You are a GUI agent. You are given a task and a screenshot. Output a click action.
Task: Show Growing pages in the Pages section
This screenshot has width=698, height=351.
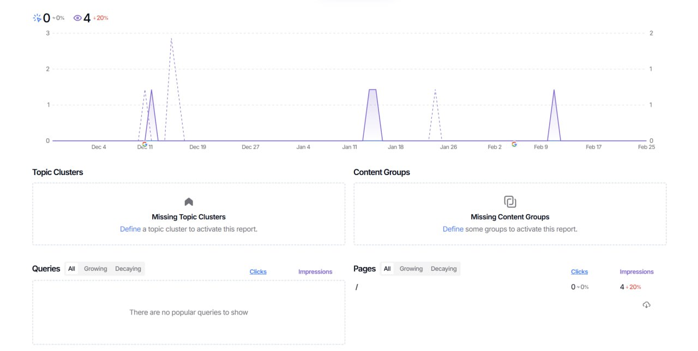[411, 269]
